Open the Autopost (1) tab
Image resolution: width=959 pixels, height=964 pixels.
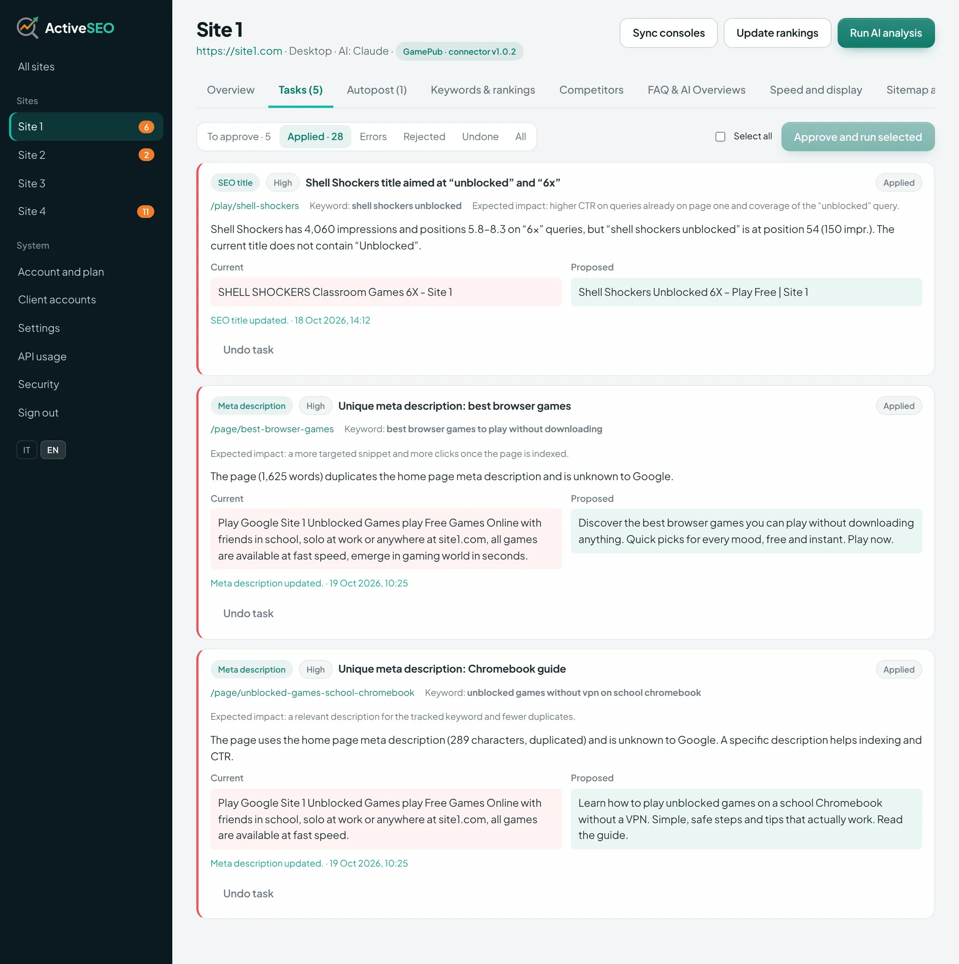377,90
